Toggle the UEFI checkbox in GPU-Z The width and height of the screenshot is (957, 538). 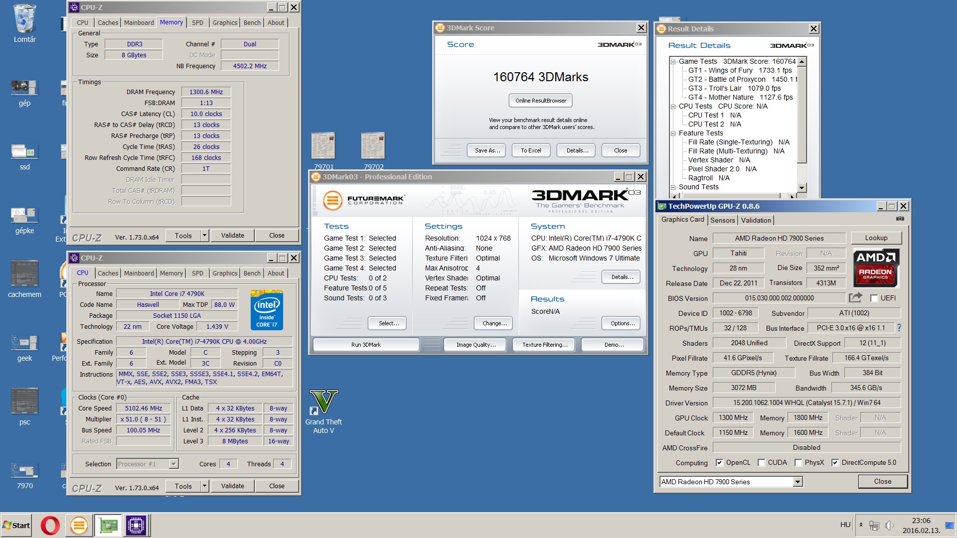pos(874,298)
